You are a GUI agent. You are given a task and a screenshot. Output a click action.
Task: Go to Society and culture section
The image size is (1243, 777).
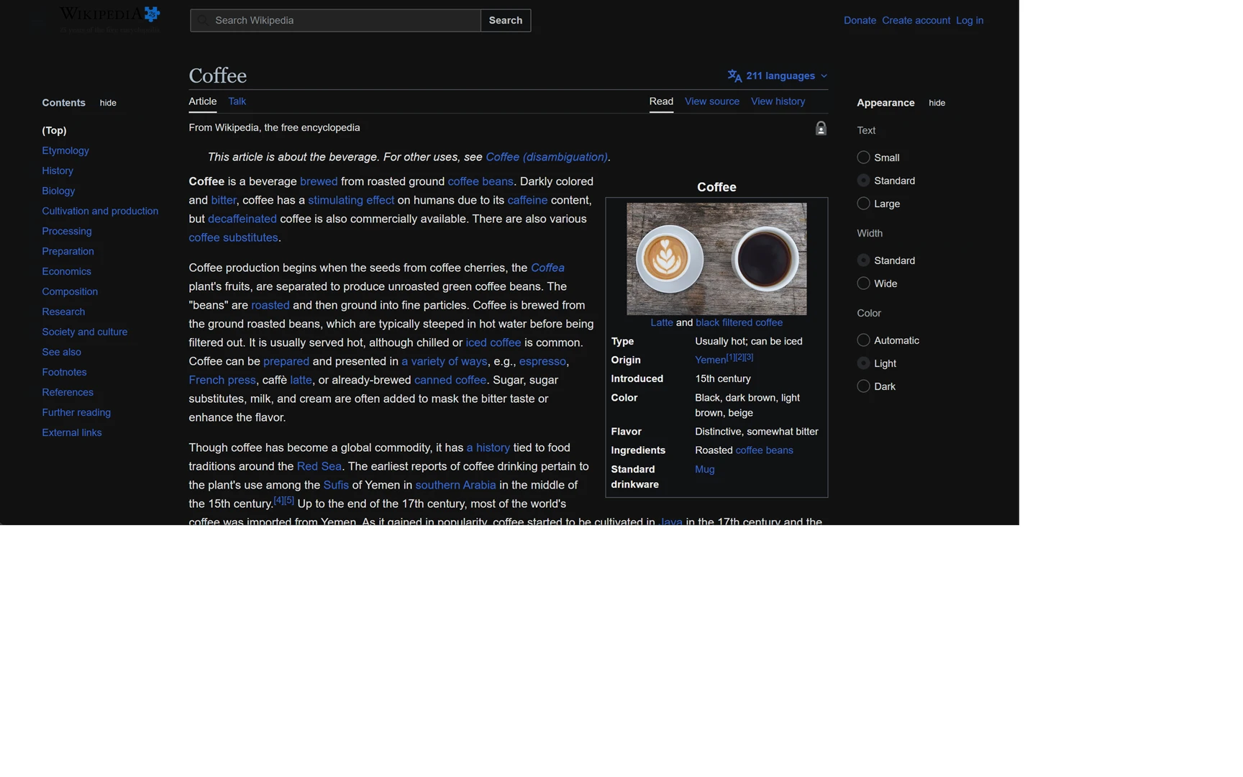tap(84, 332)
